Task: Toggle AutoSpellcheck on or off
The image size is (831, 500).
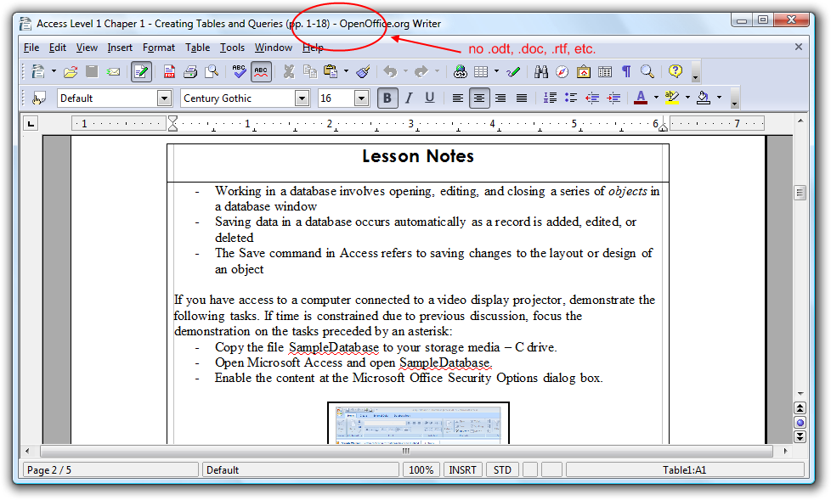Action: coord(261,72)
